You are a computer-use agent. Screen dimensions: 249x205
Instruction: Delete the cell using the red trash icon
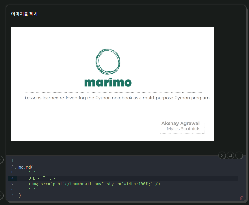pos(241,198)
